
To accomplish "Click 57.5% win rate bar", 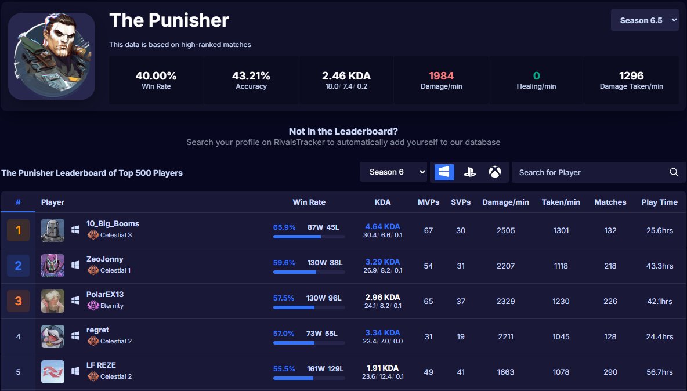I will point(309,307).
